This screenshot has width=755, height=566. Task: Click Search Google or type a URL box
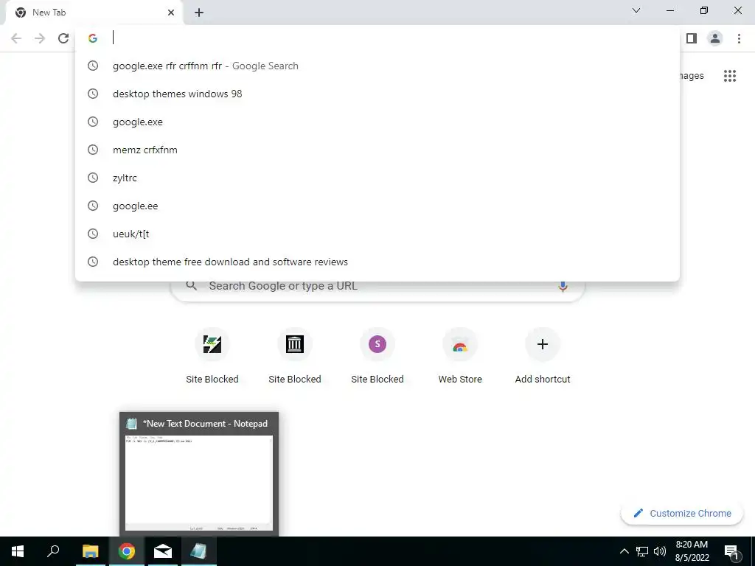pos(377,286)
